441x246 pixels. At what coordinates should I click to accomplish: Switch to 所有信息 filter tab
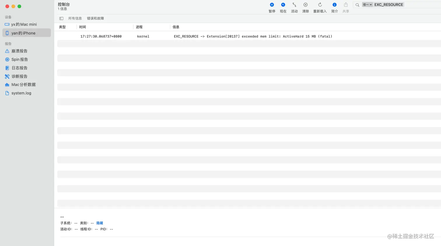pos(75,18)
